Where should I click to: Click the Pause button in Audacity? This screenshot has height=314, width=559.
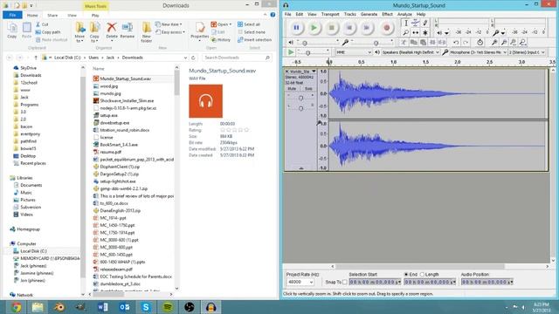tap(296, 28)
